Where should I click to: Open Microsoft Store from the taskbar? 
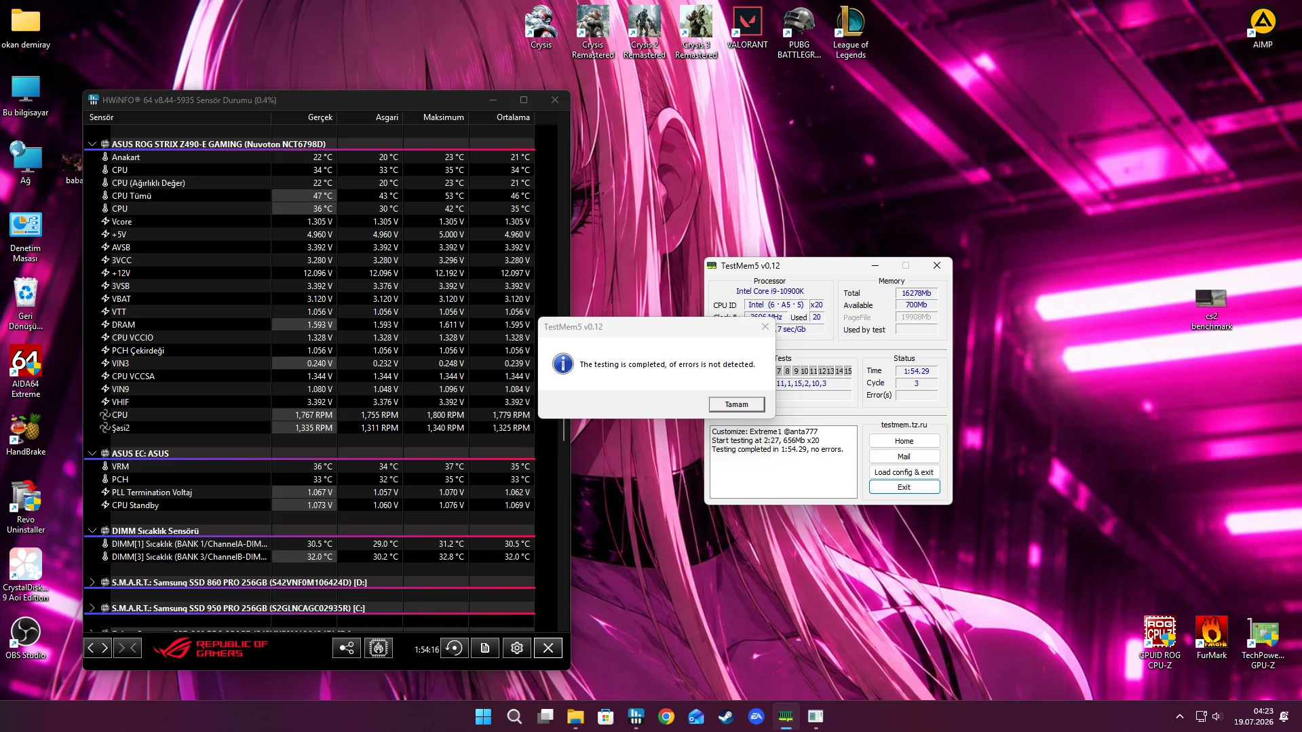(x=605, y=716)
